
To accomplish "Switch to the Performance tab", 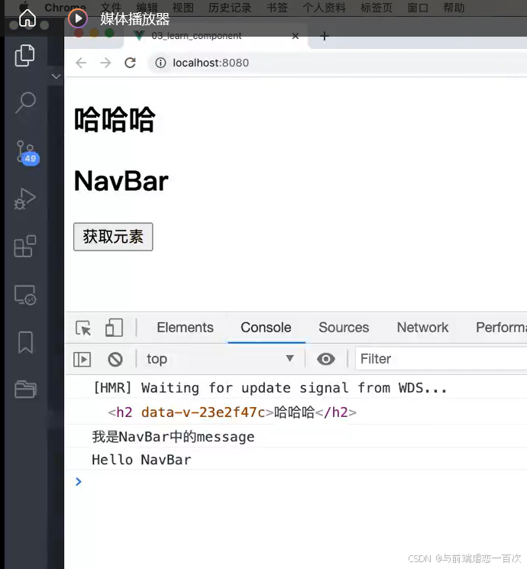I will 501,328.
